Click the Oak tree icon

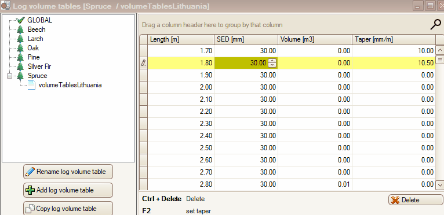(x=20, y=48)
